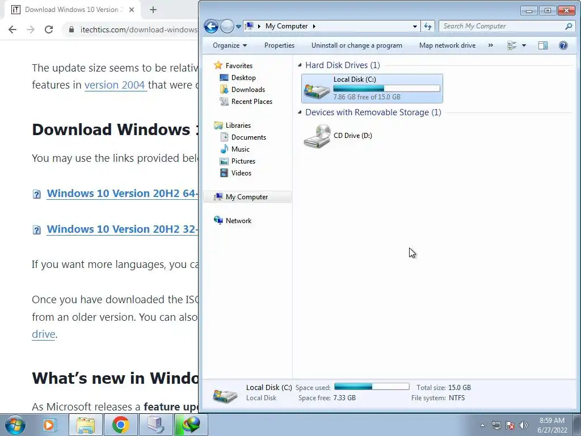
Task: Open the Pictures library
Action: [x=243, y=161]
